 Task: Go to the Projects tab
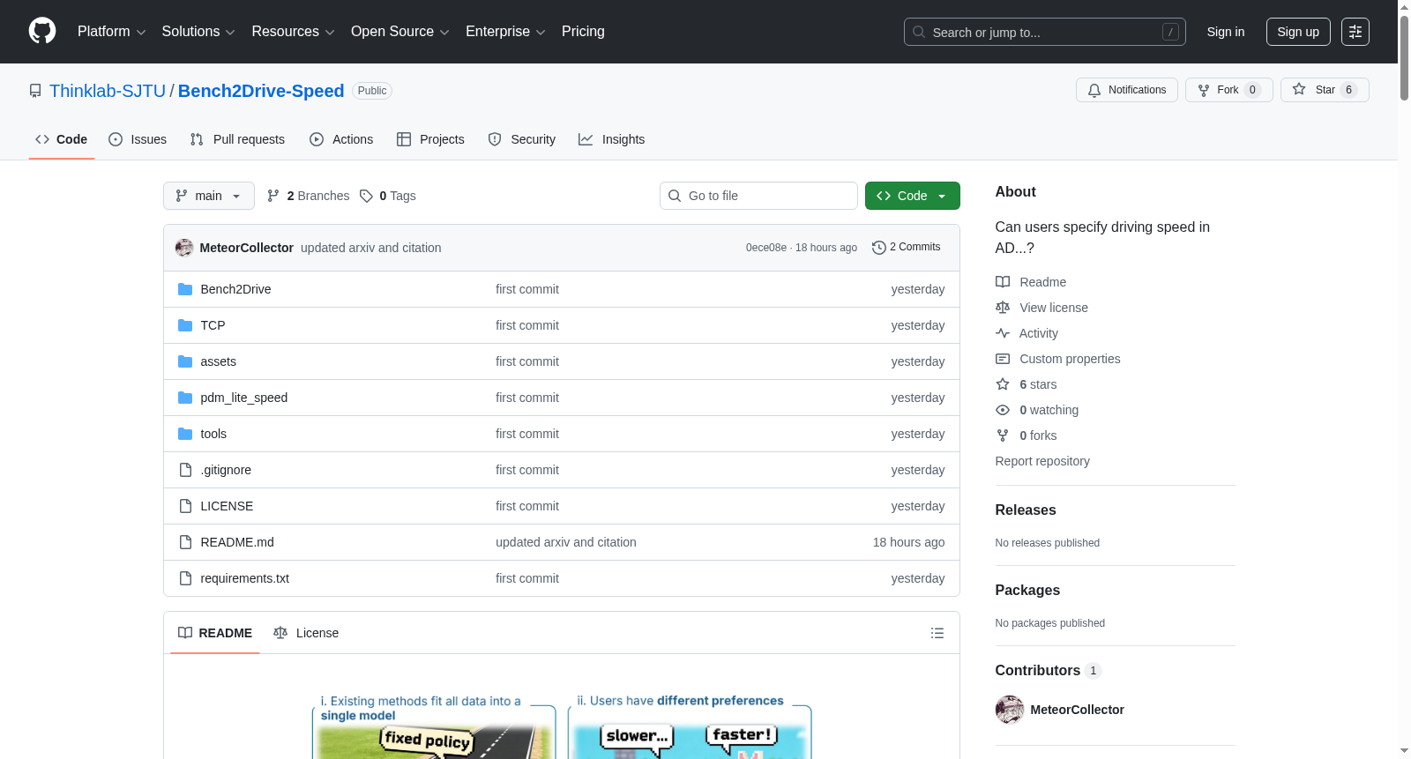(x=430, y=139)
